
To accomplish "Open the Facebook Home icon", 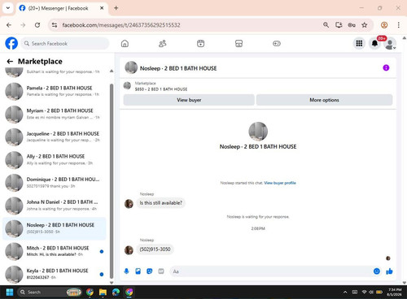I will coord(125,43).
